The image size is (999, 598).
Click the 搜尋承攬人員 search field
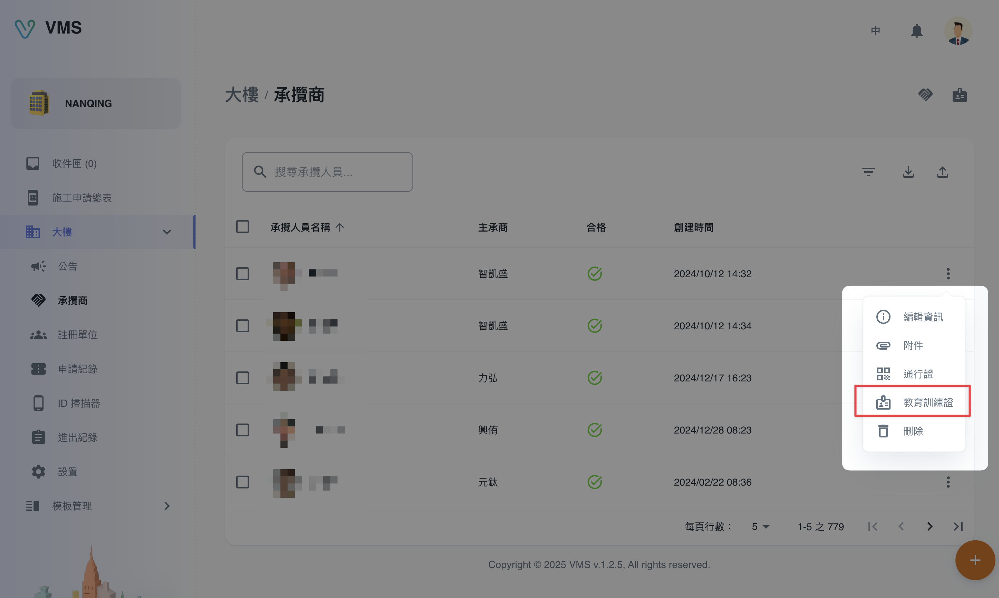(x=327, y=172)
